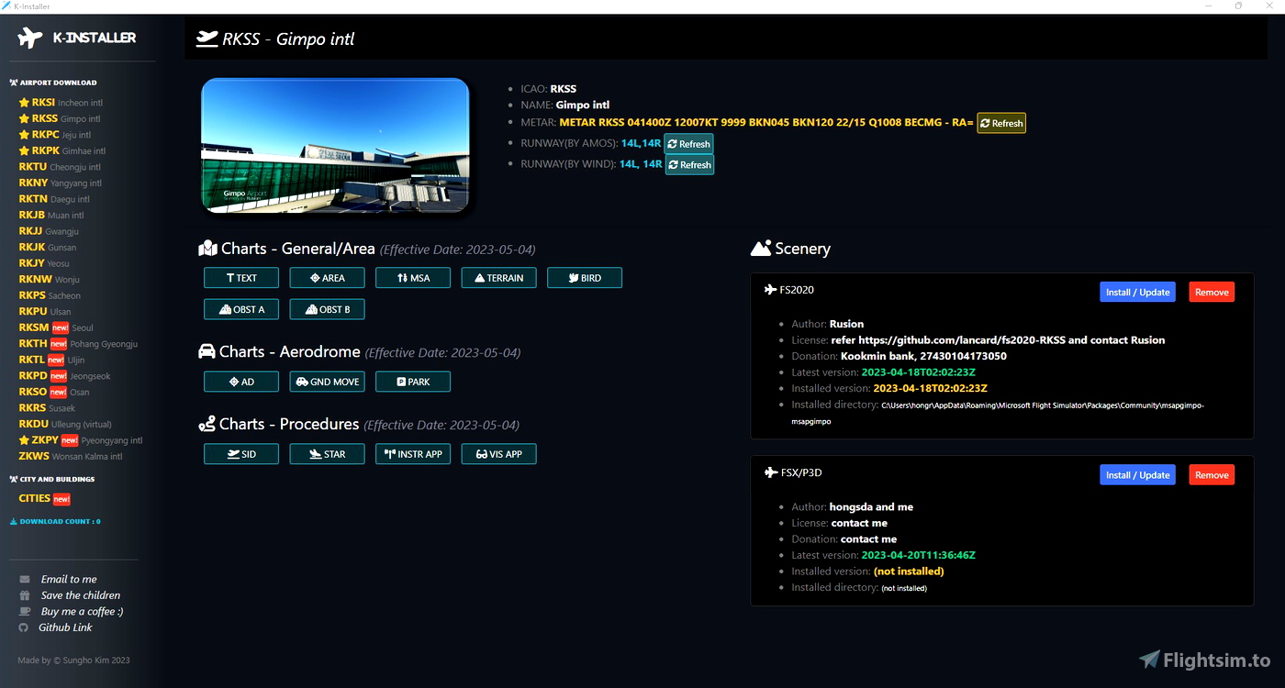Select RKSI Incheon intl airport

point(61,103)
